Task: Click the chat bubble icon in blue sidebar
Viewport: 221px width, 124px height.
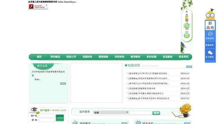Action: point(210,34)
